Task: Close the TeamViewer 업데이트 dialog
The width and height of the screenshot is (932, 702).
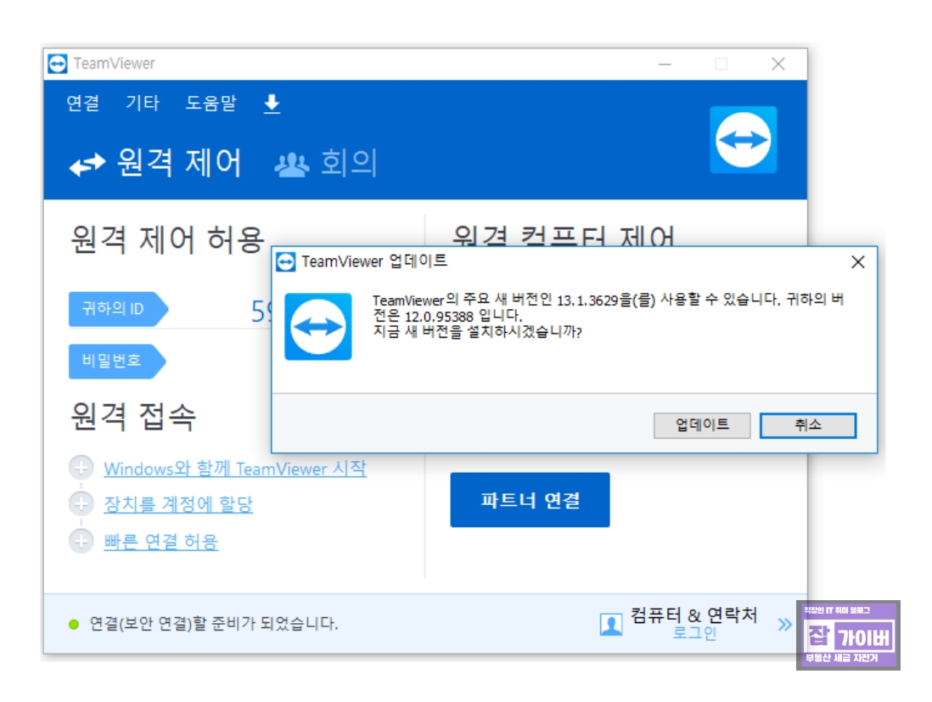Action: (x=857, y=262)
